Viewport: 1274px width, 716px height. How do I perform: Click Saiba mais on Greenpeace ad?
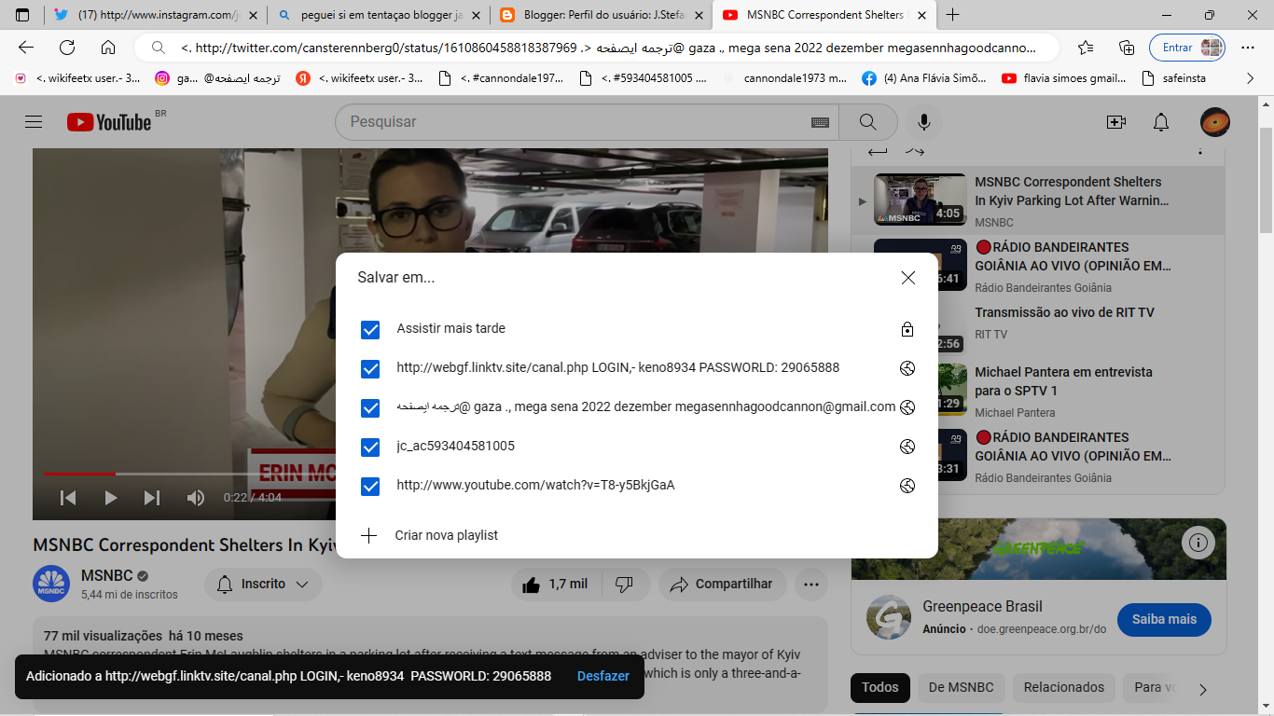coord(1164,620)
